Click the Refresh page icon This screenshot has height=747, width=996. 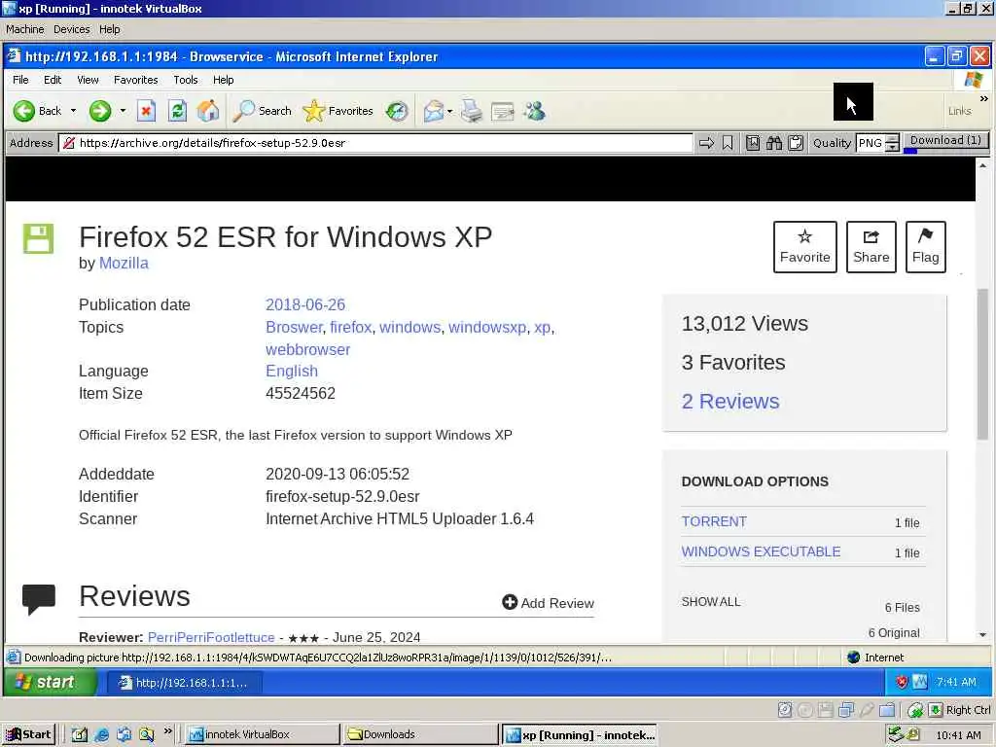[177, 111]
